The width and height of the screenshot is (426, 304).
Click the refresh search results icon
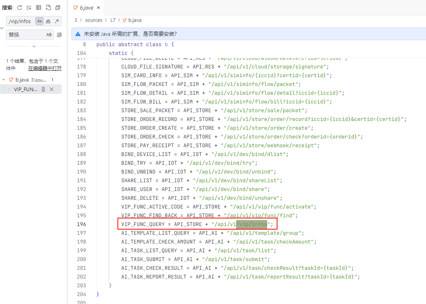pyautogui.click(x=19, y=8)
